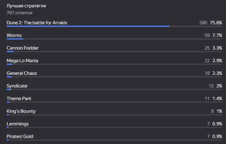Image resolution: width=226 pixels, height=144 pixels.
Task: Click the Cannon Fodder progress bar
Action: click(x=10, y=52)
